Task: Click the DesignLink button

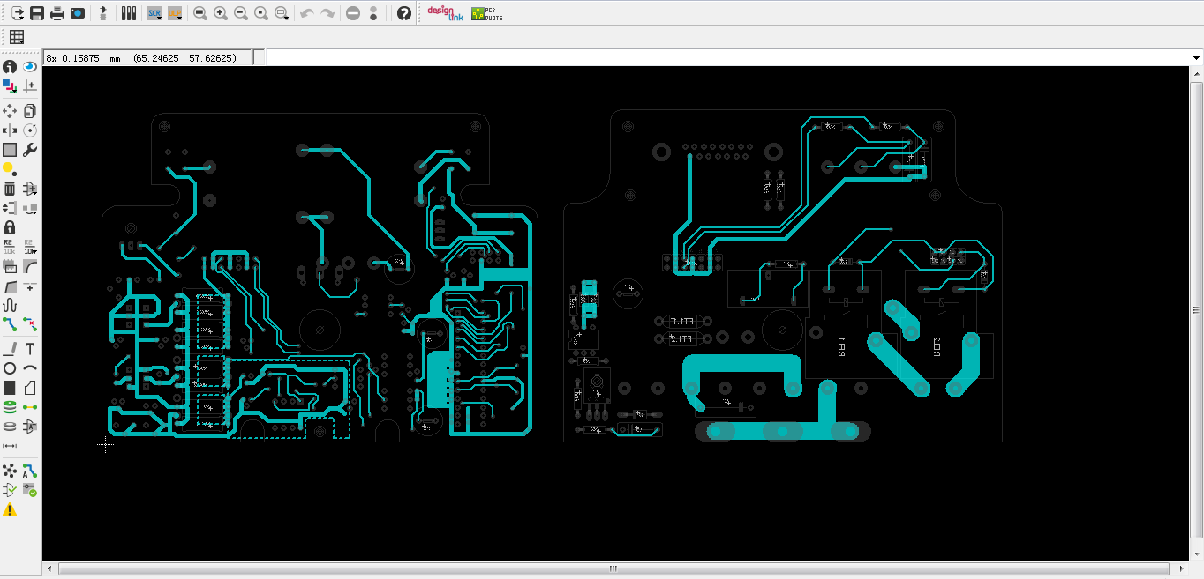Action: [x=445, y=13]
